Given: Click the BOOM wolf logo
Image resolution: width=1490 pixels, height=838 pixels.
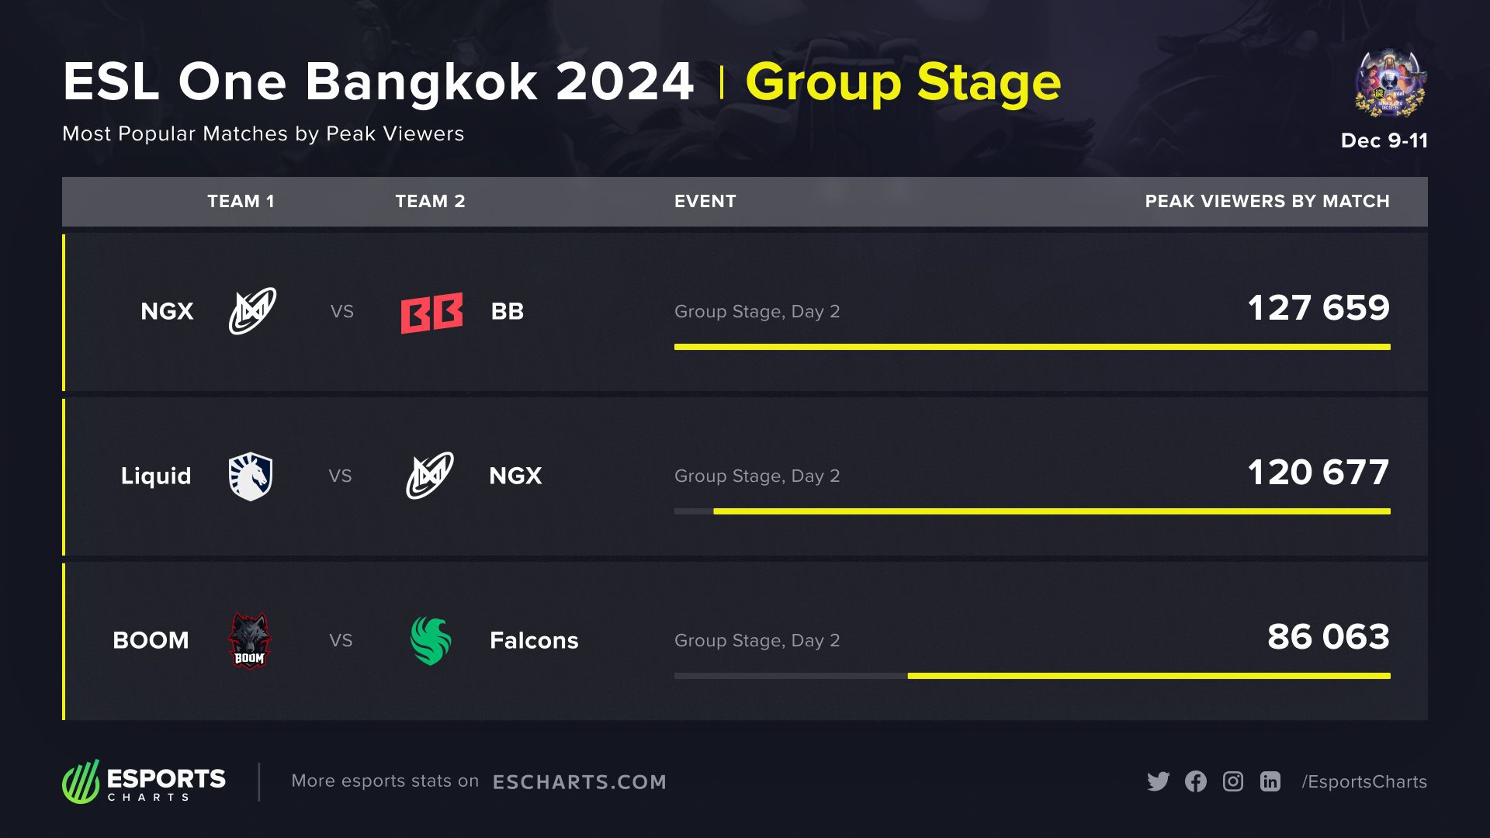Looking at the screenshot, I should pos(249,640).
